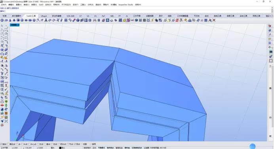Select the Polyline tool in left sidebar
The image size is (274, 149).
click(x=2, y=30)
